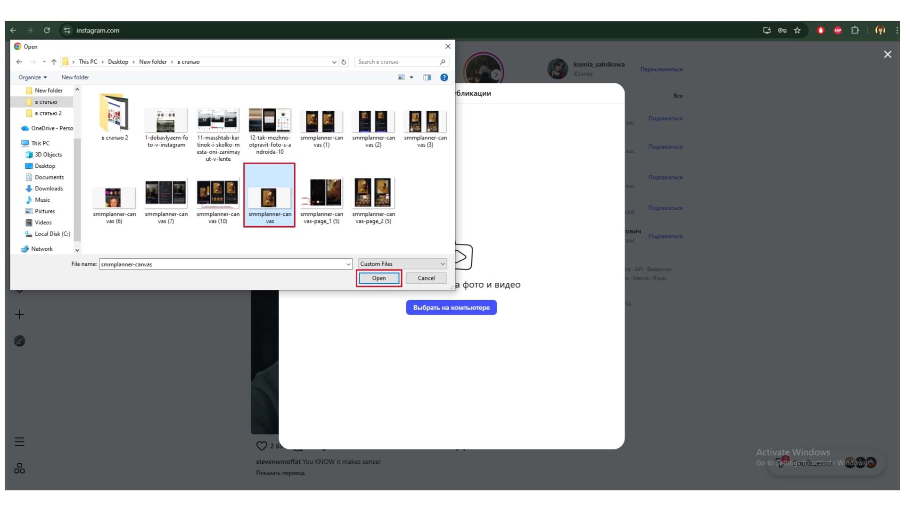Click the dialog Back arrow

click(19, 62)
